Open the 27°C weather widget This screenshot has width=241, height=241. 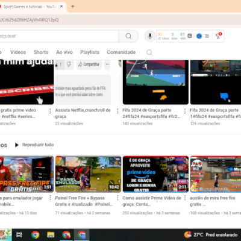211,234
